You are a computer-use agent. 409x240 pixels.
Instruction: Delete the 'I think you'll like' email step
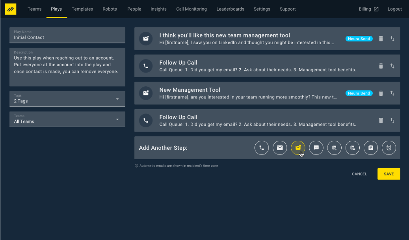click(381, 39)
